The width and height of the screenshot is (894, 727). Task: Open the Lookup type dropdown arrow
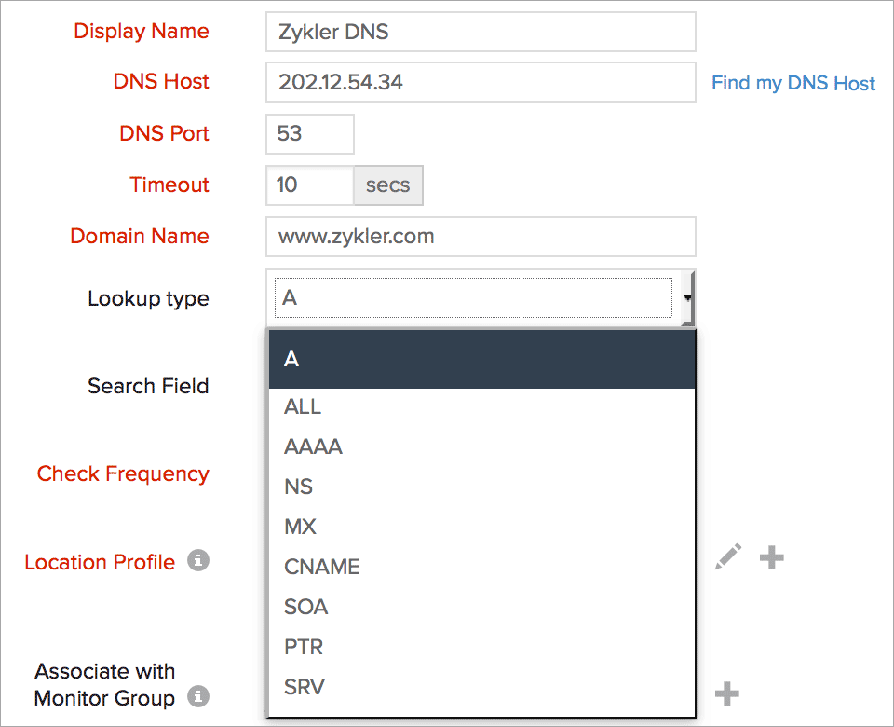tap(687, 298)
